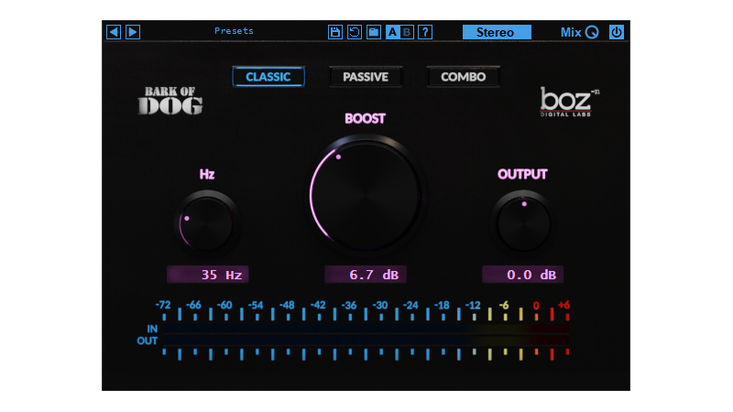Open the Presets menu
This screenshot has height=412, width=733.
click(234, 31)
